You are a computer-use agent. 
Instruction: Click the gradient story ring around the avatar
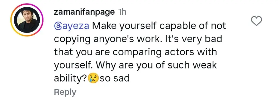click(x=27, y=20)
